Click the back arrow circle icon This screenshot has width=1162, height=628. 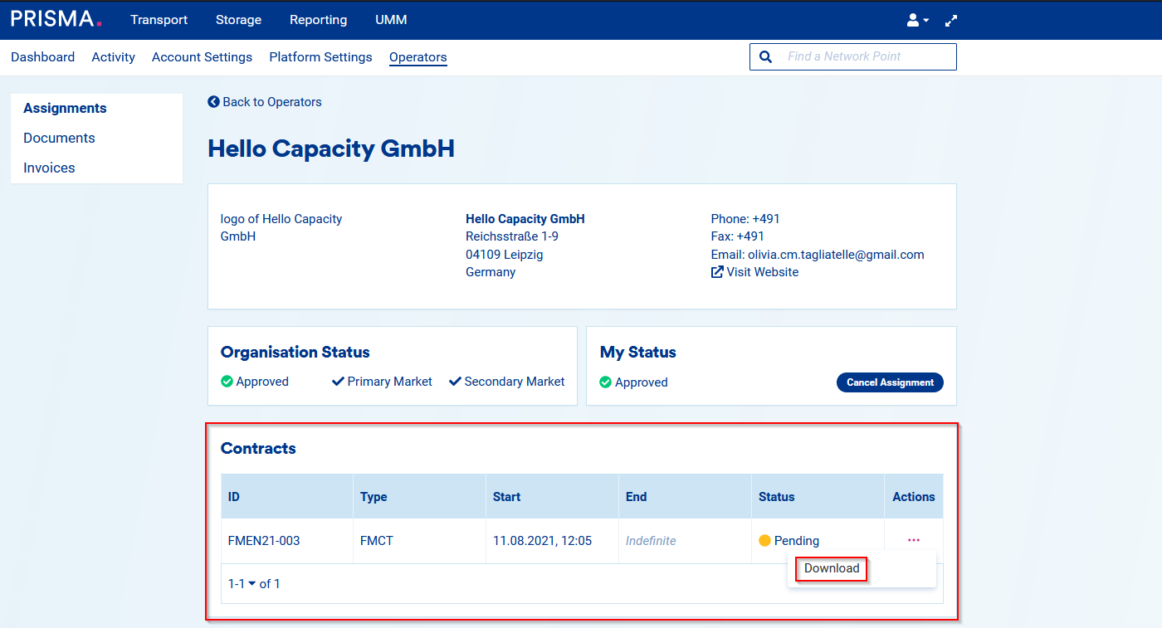point(213,102)
